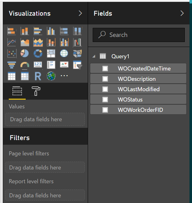Collapse the Visualizations pane with chevron

[80, 13]
